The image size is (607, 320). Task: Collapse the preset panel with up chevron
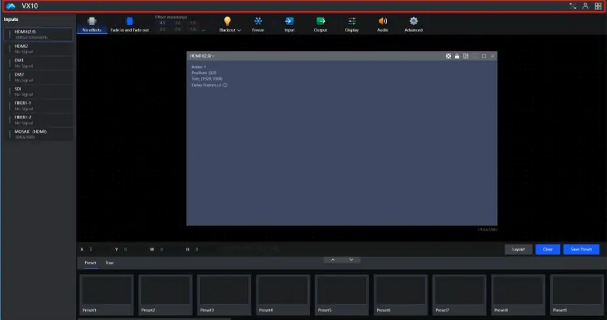(x=332, y=260)
